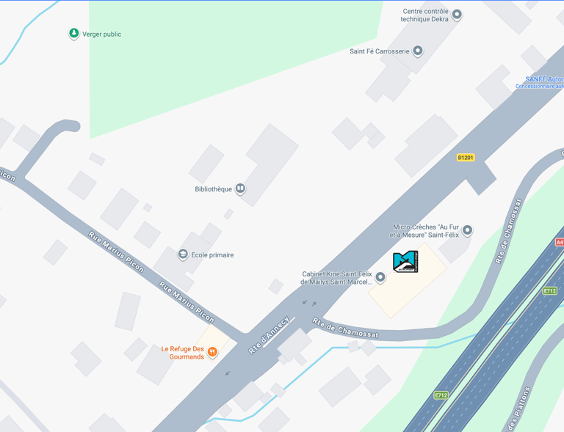Click the Rte de Chamossat label near junction
This screenshot has width=564, height=432.
tap(346, 328)
